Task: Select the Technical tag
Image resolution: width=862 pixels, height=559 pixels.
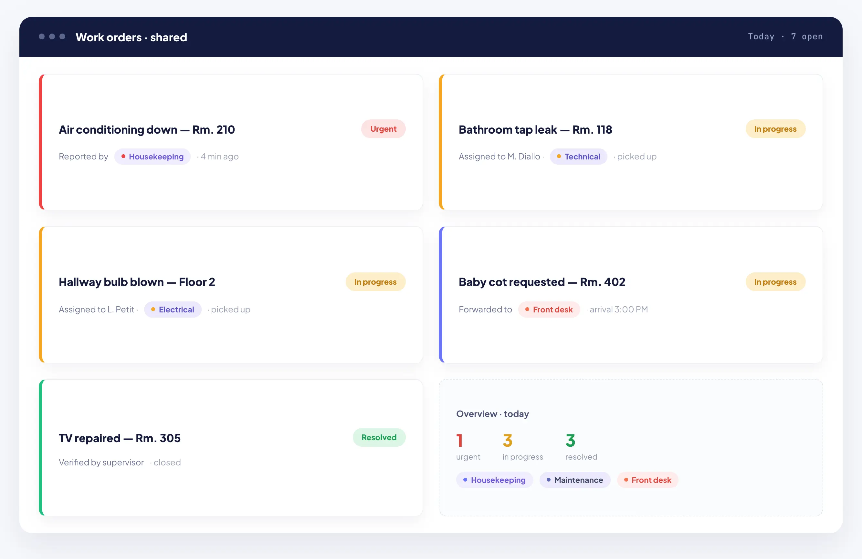Action: [x=578, y=157]
